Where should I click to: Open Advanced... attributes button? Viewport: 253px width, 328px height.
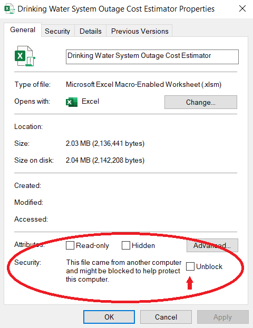click(212, 245)
